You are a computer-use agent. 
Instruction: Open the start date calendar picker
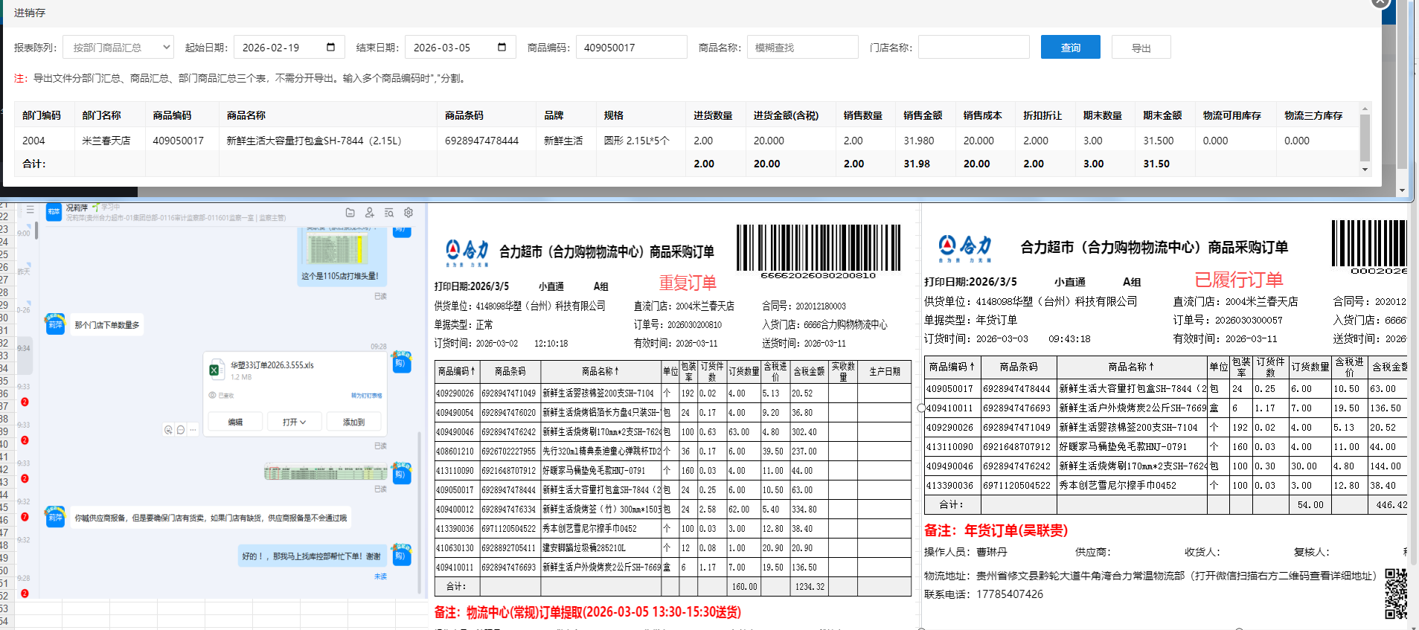pos(330,48)
